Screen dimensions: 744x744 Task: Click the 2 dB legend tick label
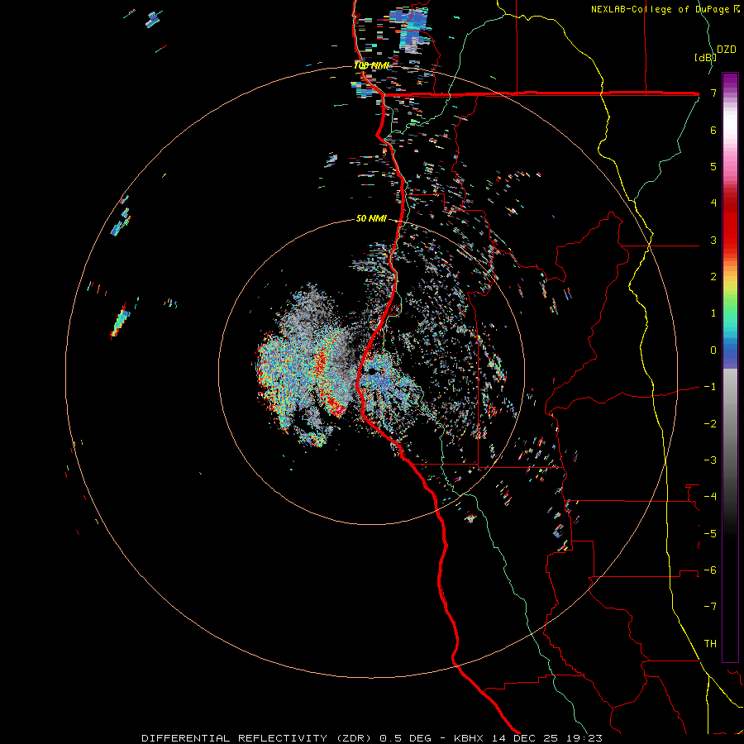[713, 277]
